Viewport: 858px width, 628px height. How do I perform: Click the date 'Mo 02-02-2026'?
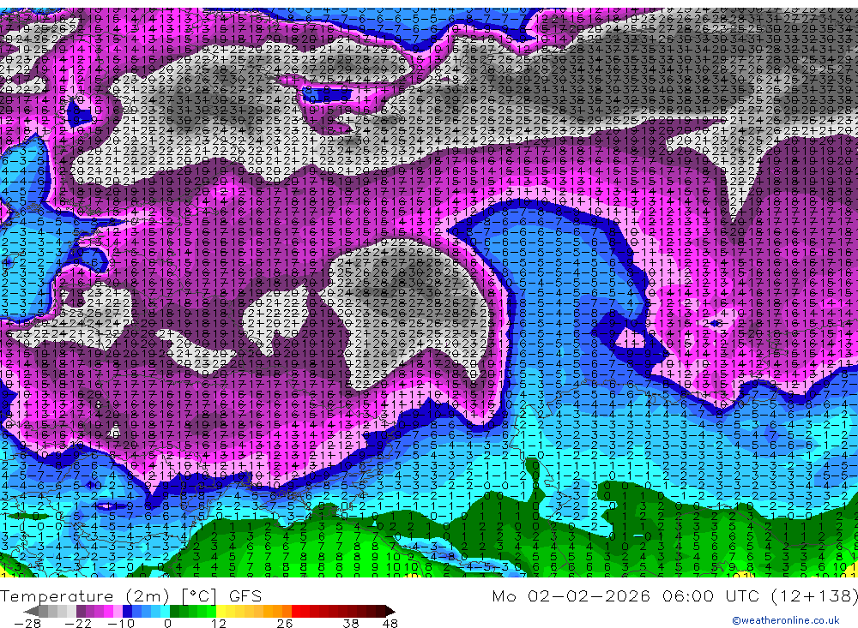pos(571,595)
